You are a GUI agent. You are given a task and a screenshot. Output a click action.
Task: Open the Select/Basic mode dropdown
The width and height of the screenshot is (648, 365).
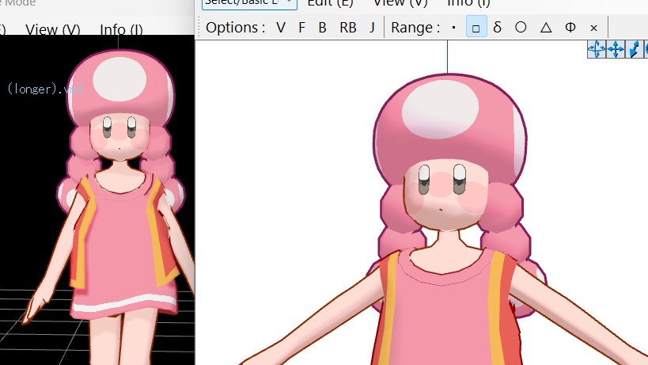(249, 3)
